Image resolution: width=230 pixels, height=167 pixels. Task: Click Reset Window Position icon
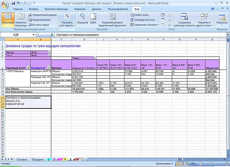(x=169, y=25)
